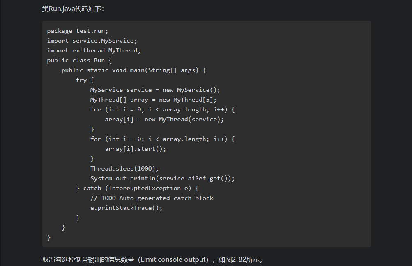The height and width of the screenshot is (266, 412).
Task: Click the final closing brace of class
Action: pos(48,237)
